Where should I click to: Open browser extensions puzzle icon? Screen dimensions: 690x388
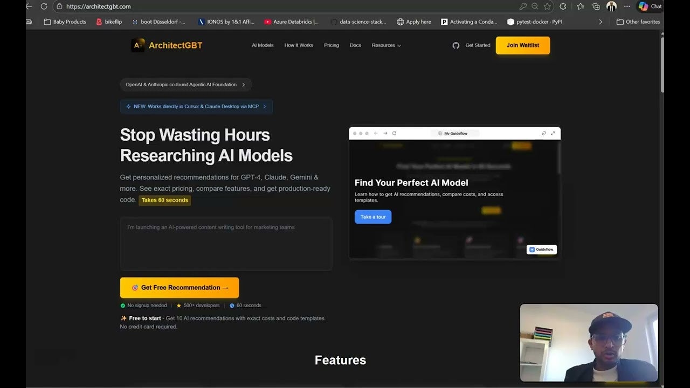(563, 6)
